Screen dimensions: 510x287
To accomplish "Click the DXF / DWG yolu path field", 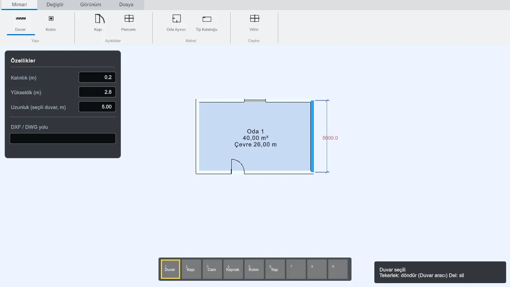I will (x=63, y=138).
